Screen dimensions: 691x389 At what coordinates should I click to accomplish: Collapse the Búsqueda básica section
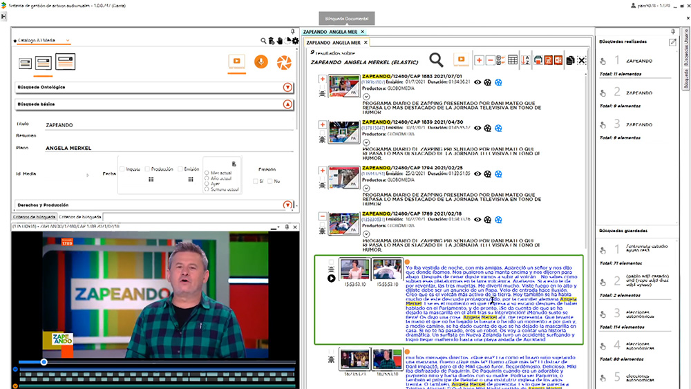(x=287, y=104)
